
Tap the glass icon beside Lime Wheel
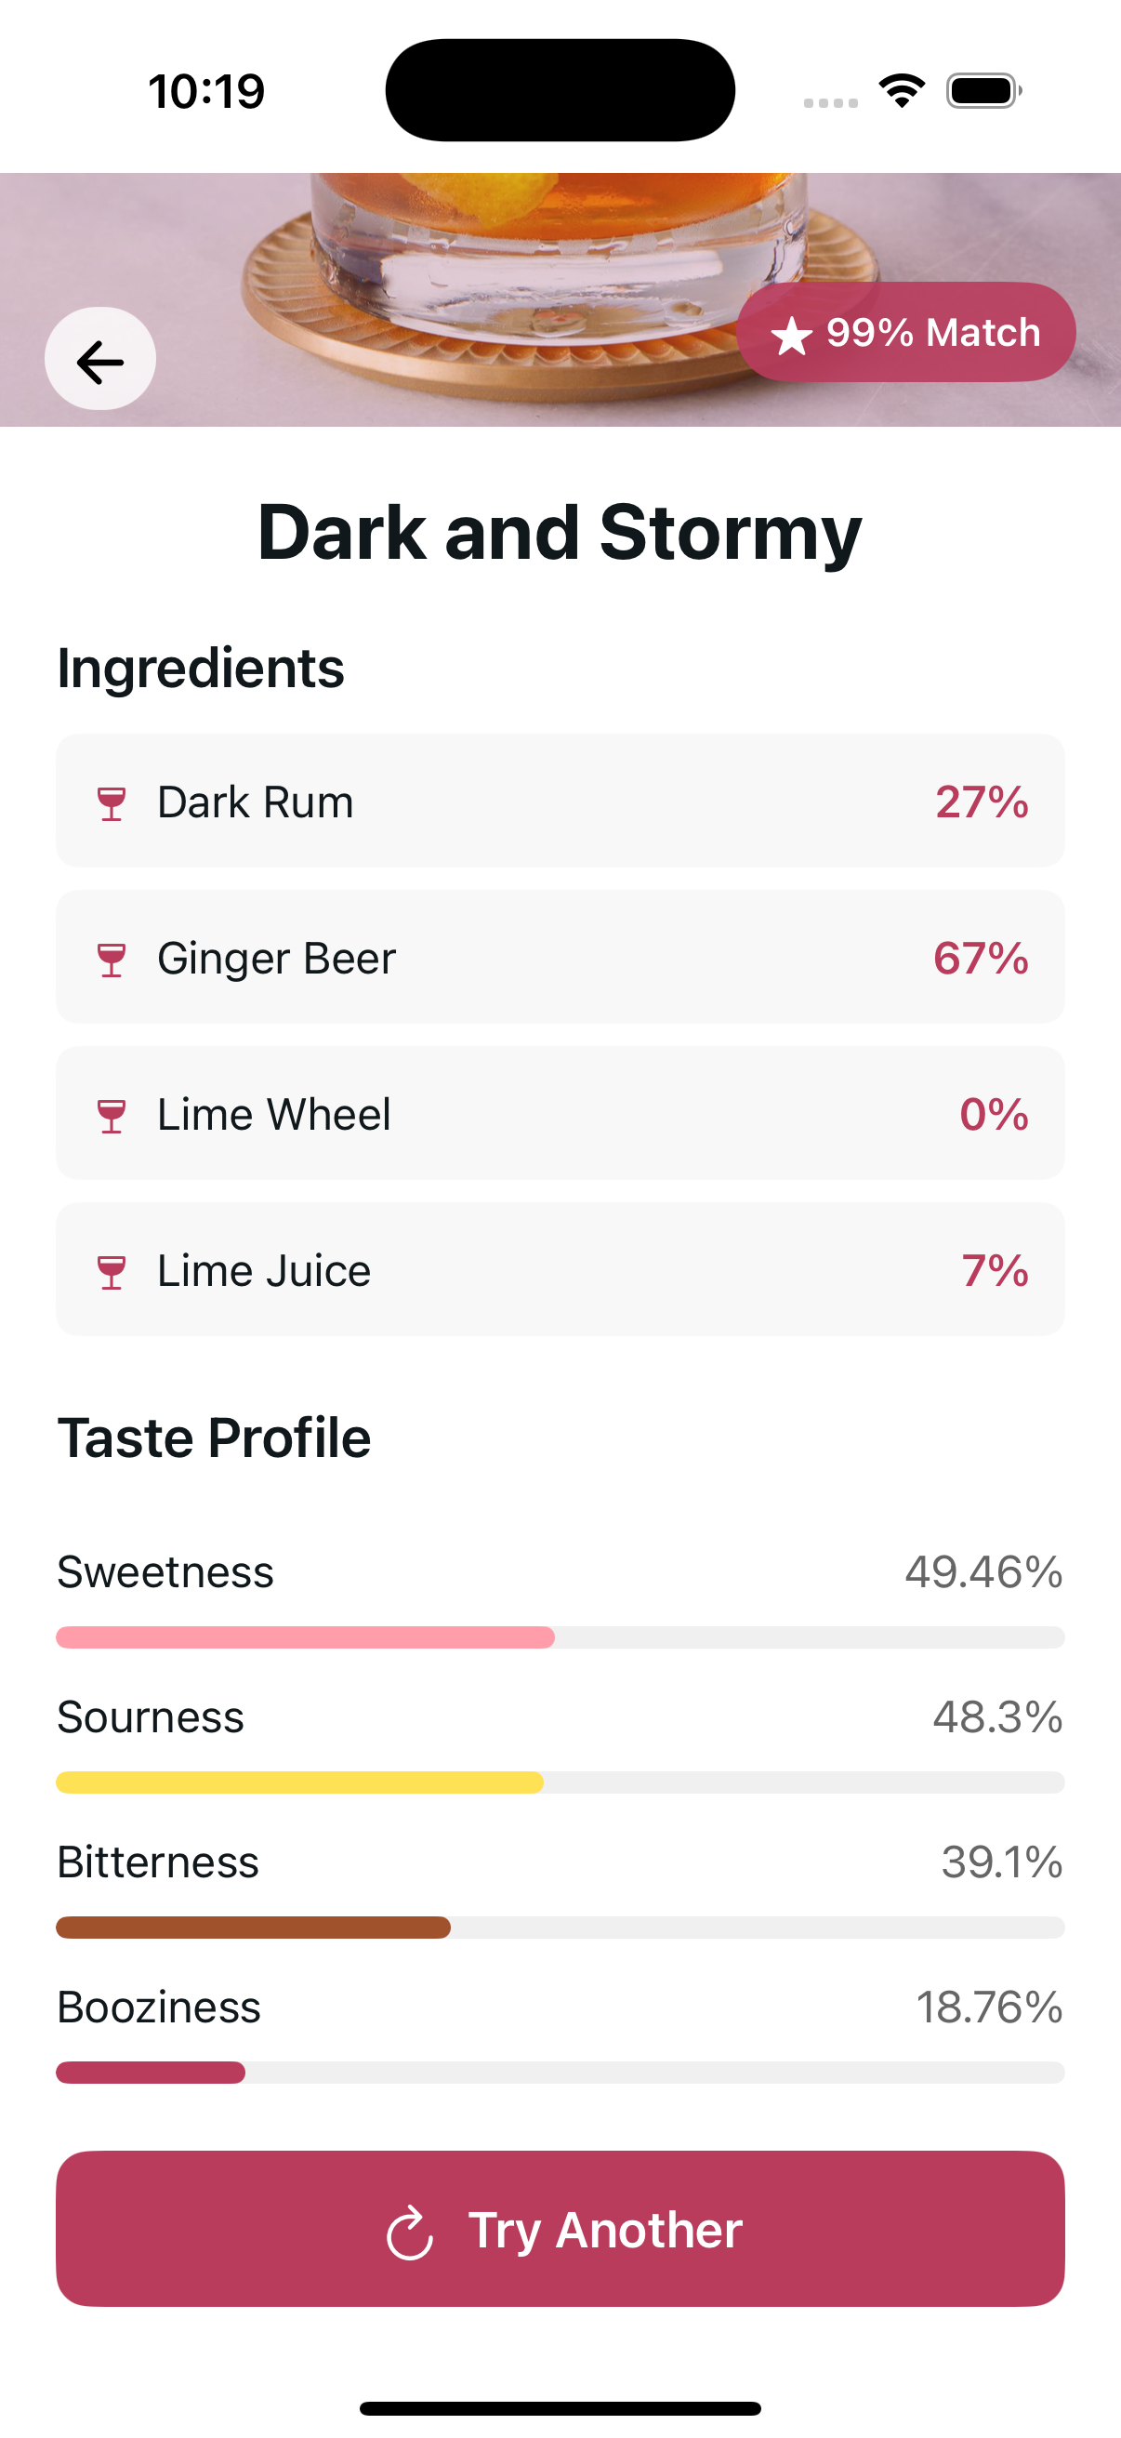112,1115
